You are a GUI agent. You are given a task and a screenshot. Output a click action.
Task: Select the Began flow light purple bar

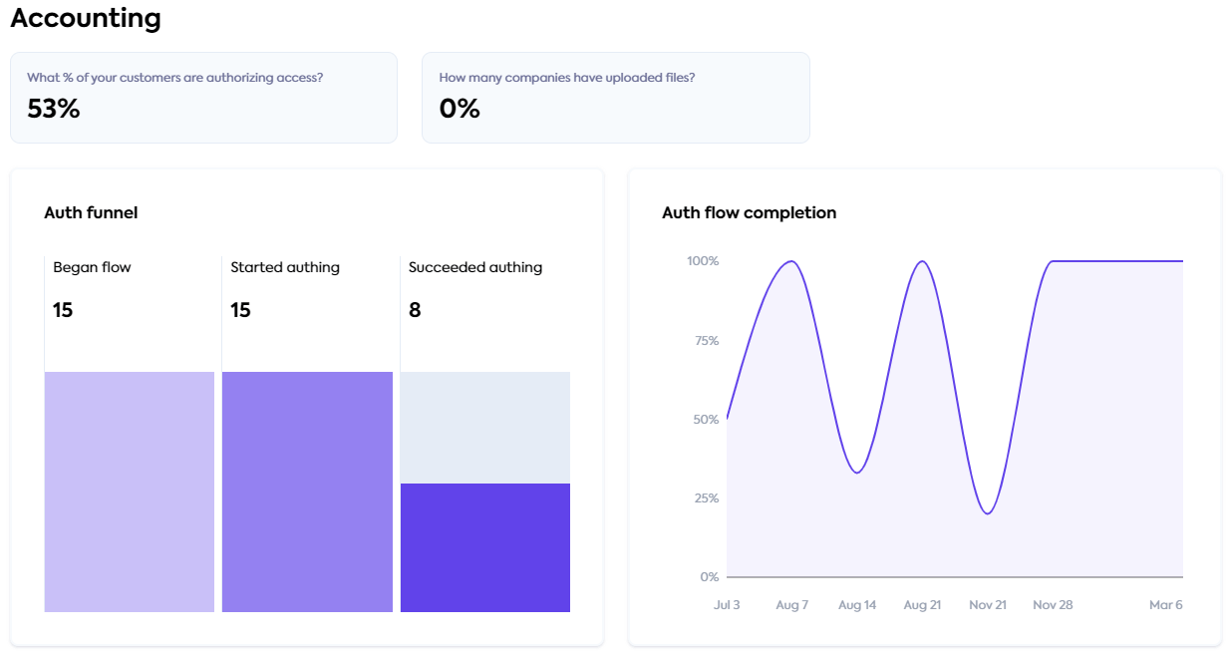pyautogui.click(x=130, y=491)
